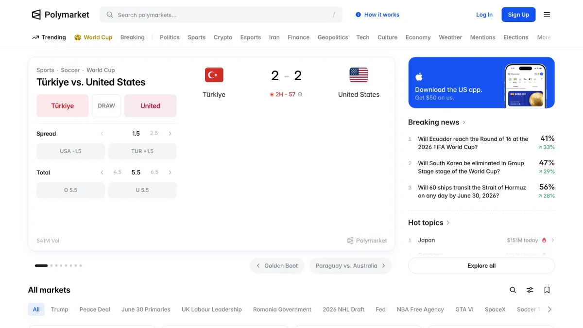583x328 pixels.
Task: Click the Download the US app banner
Action: [481, 83]
